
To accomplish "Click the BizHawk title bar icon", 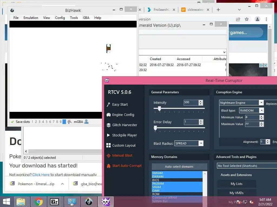I will coord(12,10).
